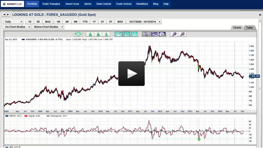Click the zoom out magnifier icon

(x=182, y=34)
